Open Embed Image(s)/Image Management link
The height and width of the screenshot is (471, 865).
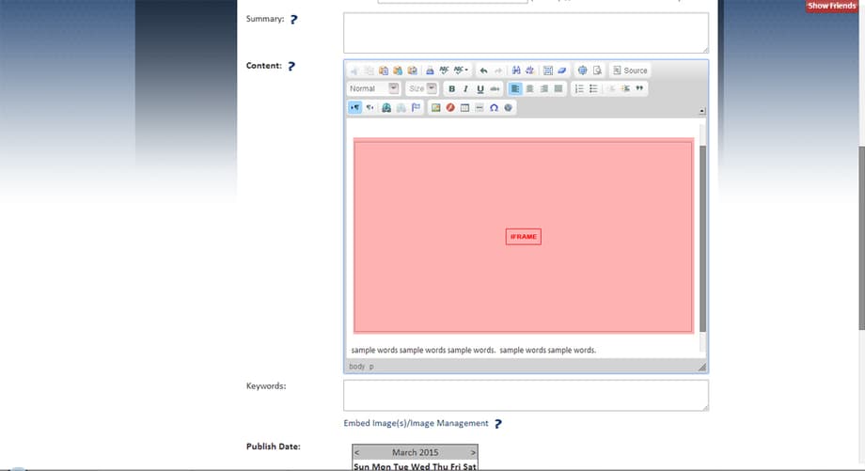coord(416,423)
